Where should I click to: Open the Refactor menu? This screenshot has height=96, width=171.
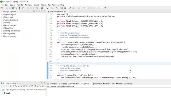pos(20,5)
